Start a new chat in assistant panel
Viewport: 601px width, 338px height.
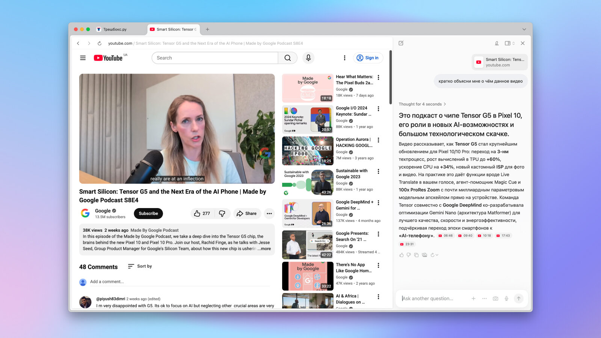pos(401,43)
